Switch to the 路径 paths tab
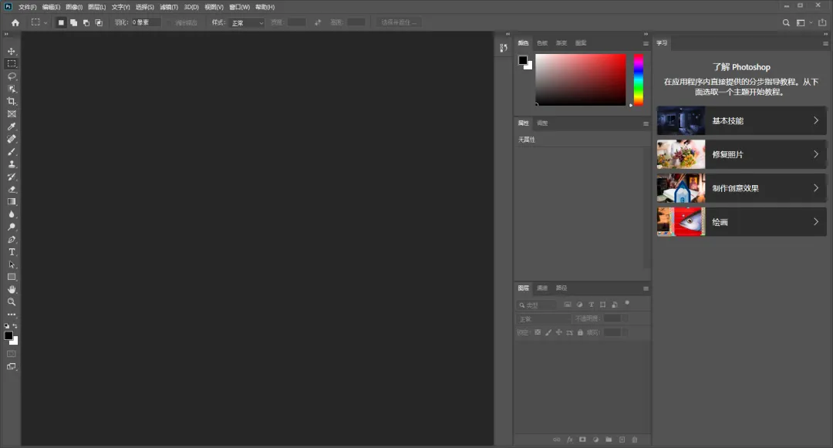833x448 pixels. click(x=561, y=288)
